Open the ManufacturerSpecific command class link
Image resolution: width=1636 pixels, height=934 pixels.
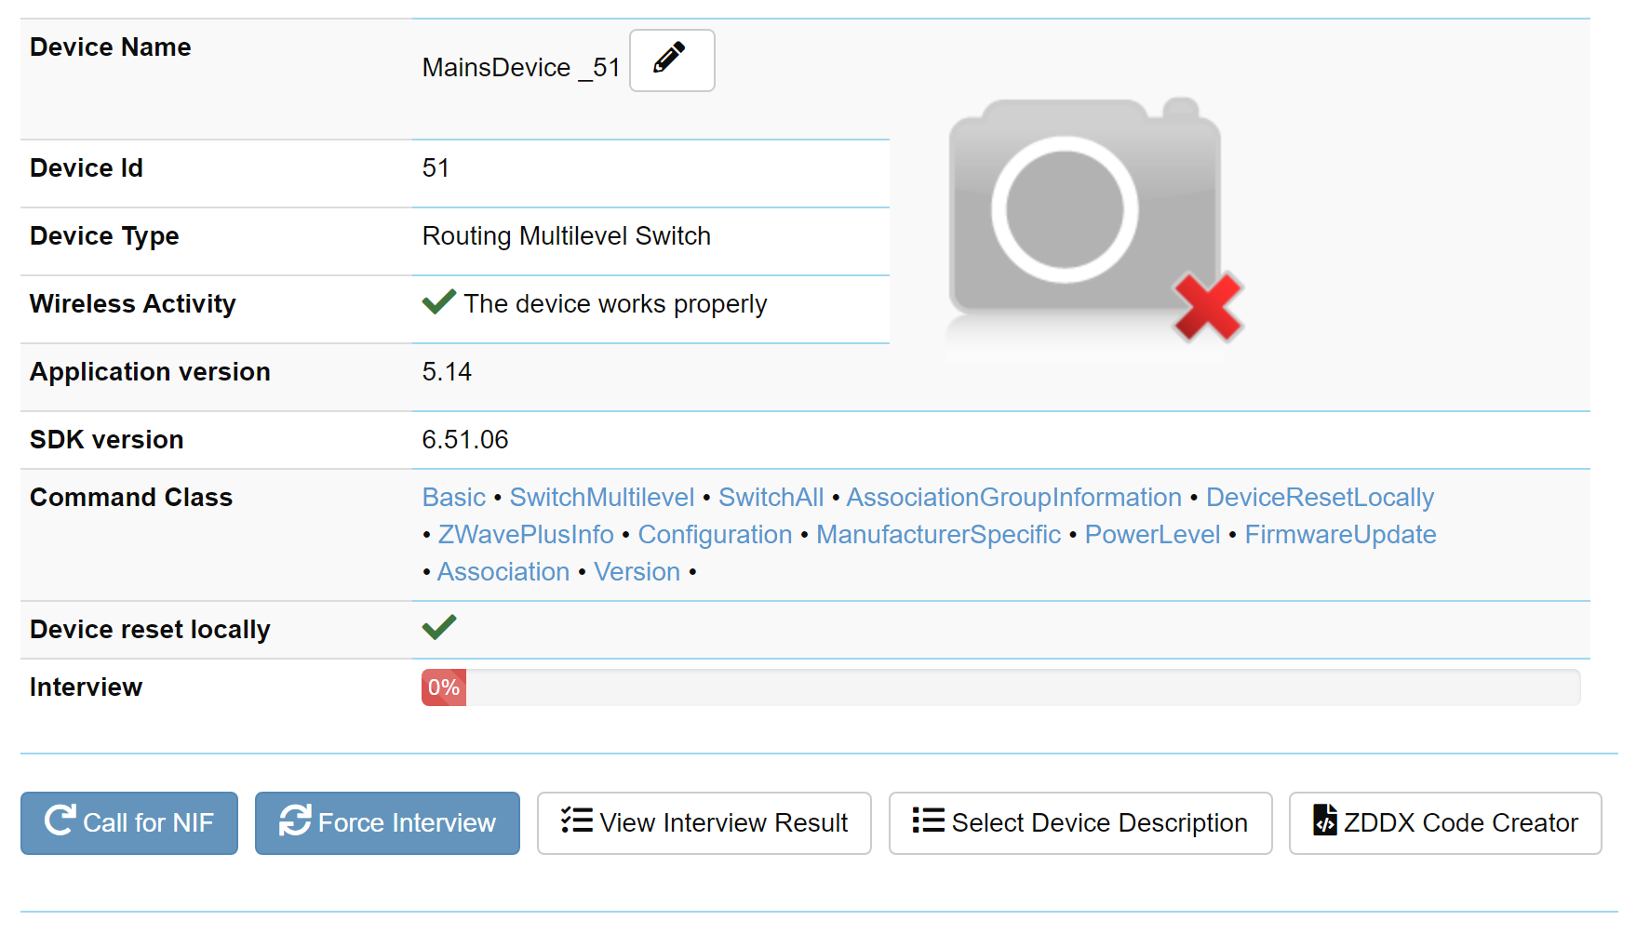tap(938, 535)
